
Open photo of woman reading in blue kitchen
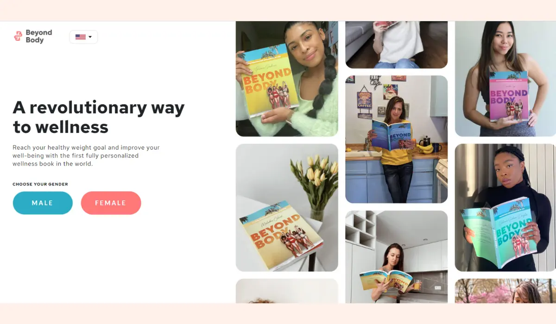click(x=396, y=139)
